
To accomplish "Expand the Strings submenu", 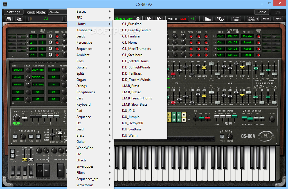I will (91, 86).
